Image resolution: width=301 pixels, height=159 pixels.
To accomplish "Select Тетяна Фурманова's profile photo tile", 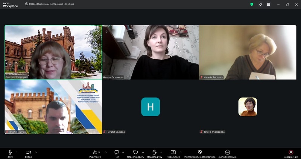I will [248, 107].
